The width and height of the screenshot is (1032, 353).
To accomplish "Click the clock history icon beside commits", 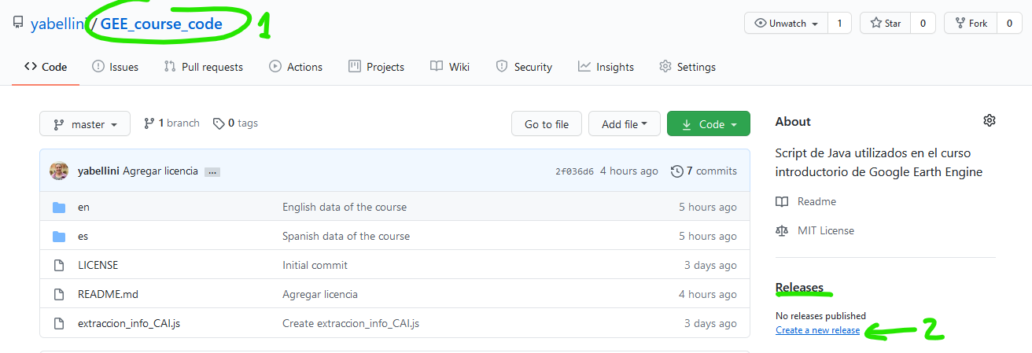I will (676, 171).
